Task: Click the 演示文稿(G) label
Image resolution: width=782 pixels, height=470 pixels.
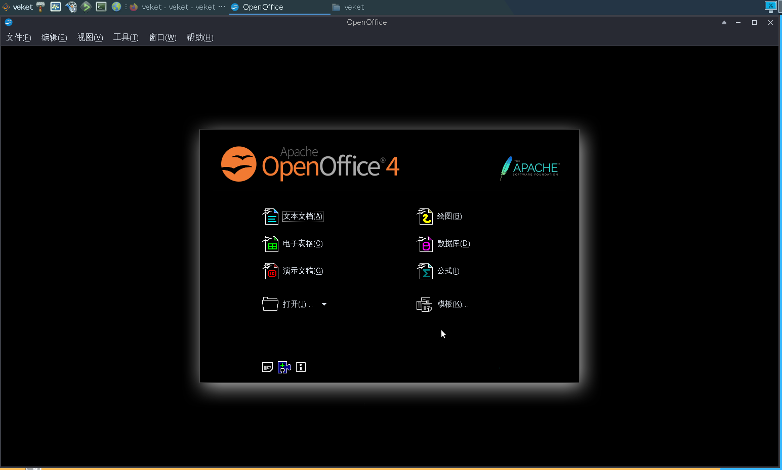Action: [303, 271]
